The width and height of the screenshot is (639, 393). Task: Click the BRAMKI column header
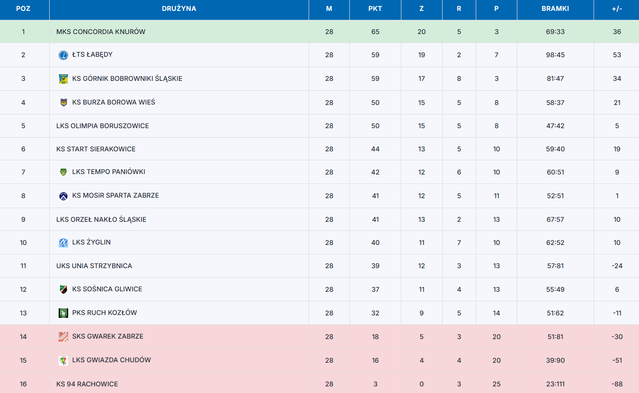(555, 9)
